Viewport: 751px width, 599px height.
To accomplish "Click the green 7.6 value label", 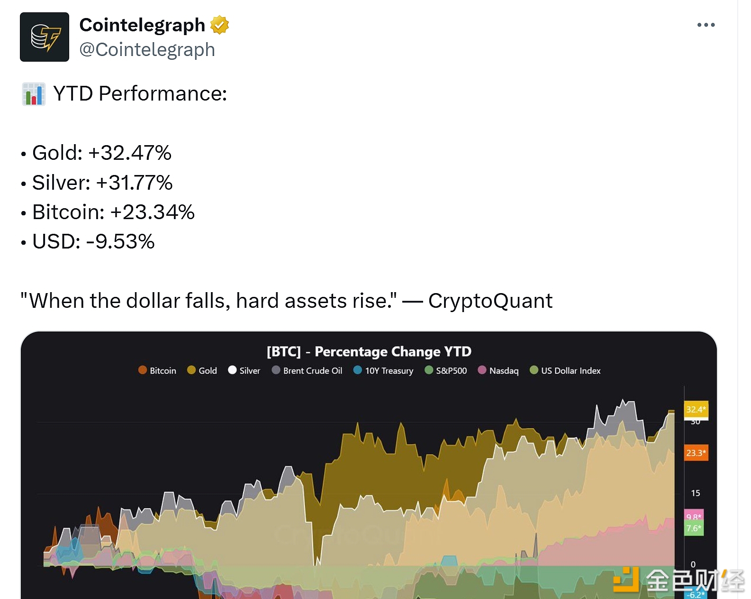I will (x=693, y=528).
